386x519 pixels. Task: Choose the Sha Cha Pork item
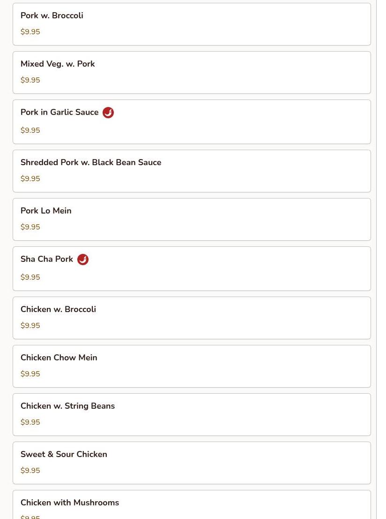[192, 269]
